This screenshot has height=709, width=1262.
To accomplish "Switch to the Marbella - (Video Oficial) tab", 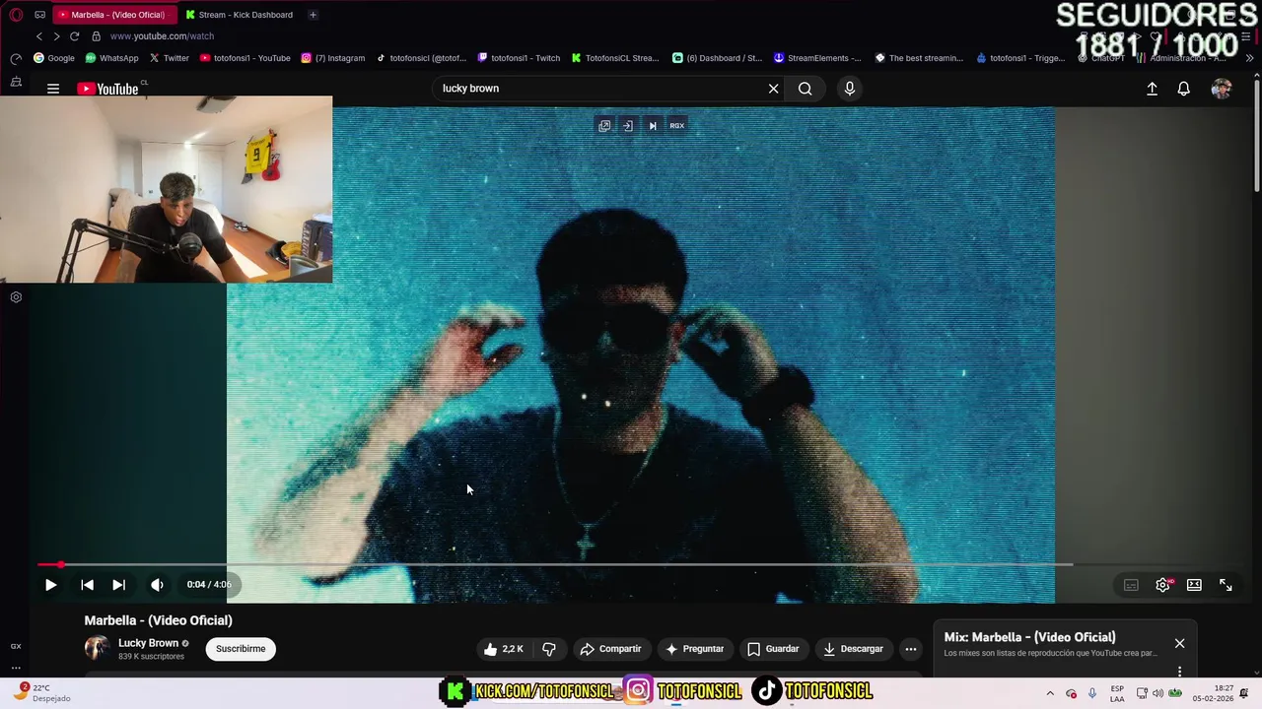I will pos(114,15).
